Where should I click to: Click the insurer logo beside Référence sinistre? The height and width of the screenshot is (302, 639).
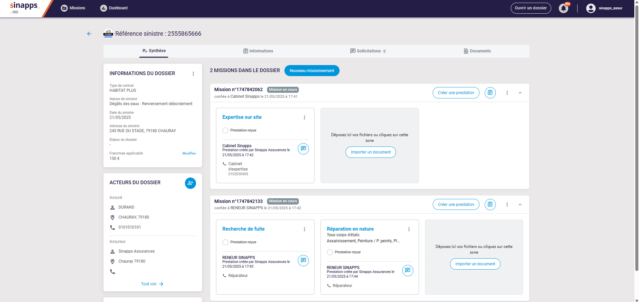(108, 33)
